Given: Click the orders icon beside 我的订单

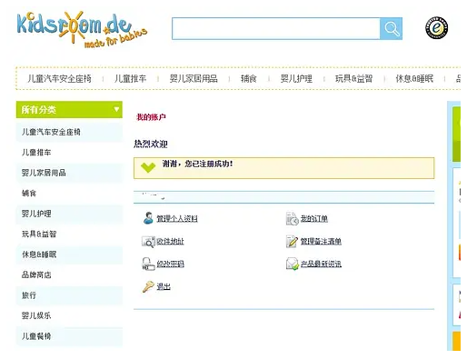Looking at the screenshot, I should (293, 218).
